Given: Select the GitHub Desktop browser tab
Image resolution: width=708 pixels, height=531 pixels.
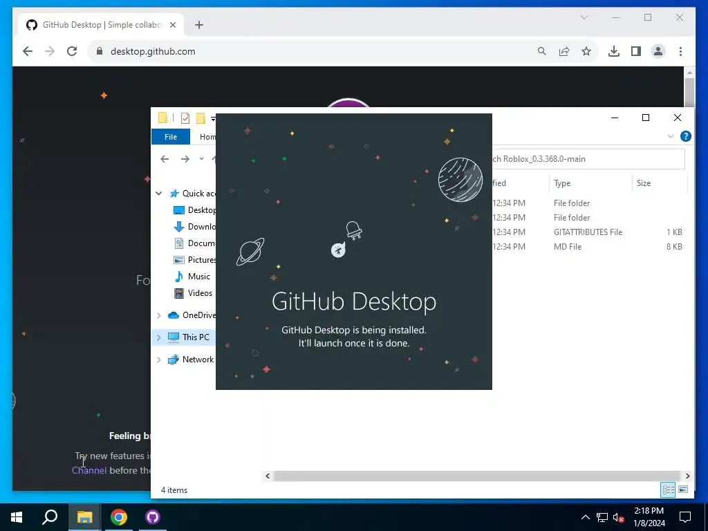Looking at the screenshot, I should pos(102,25).
